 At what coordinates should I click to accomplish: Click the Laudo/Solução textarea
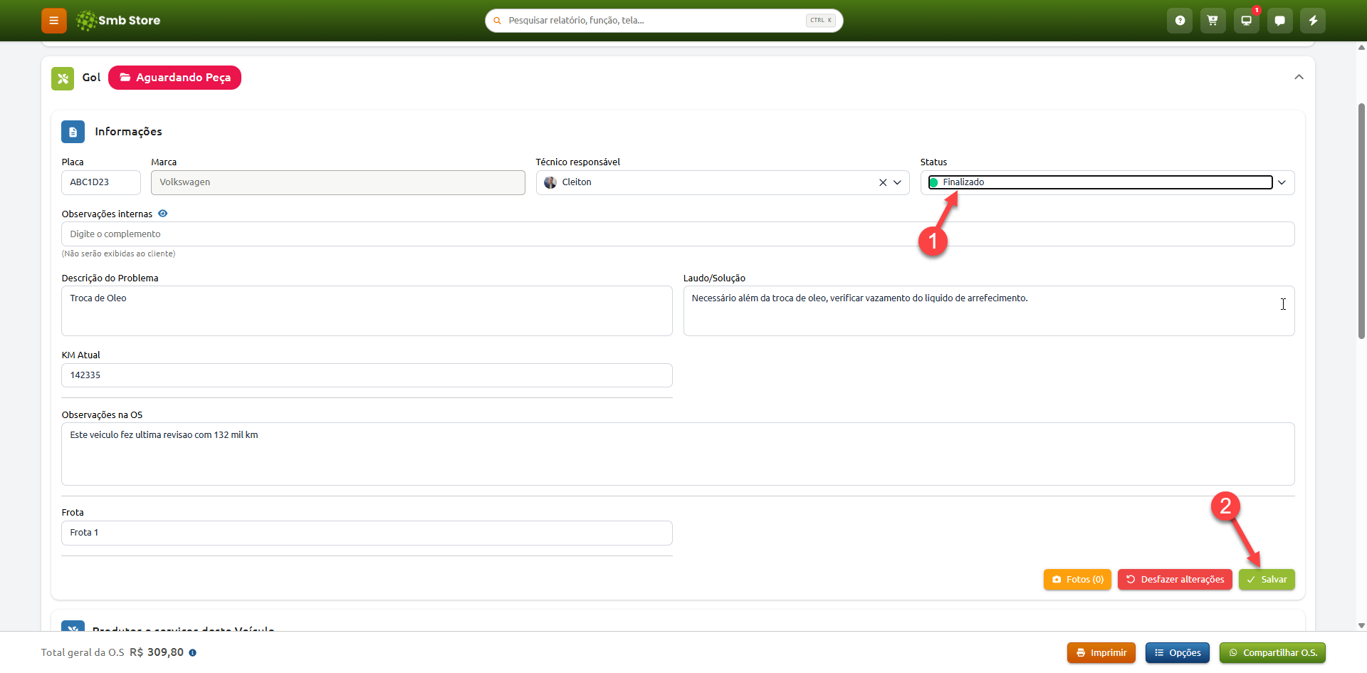click(x=989, y=311)
